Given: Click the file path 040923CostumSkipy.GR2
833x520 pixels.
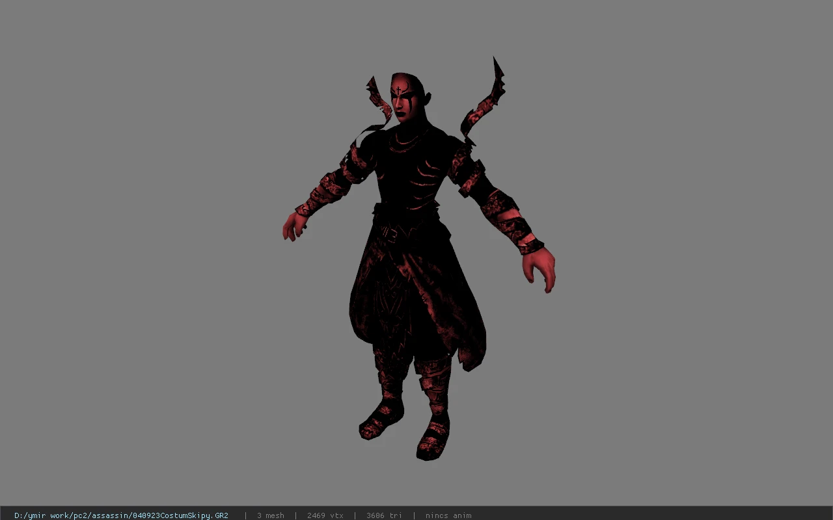Looking at the screenshot, I should coord(121,515).
